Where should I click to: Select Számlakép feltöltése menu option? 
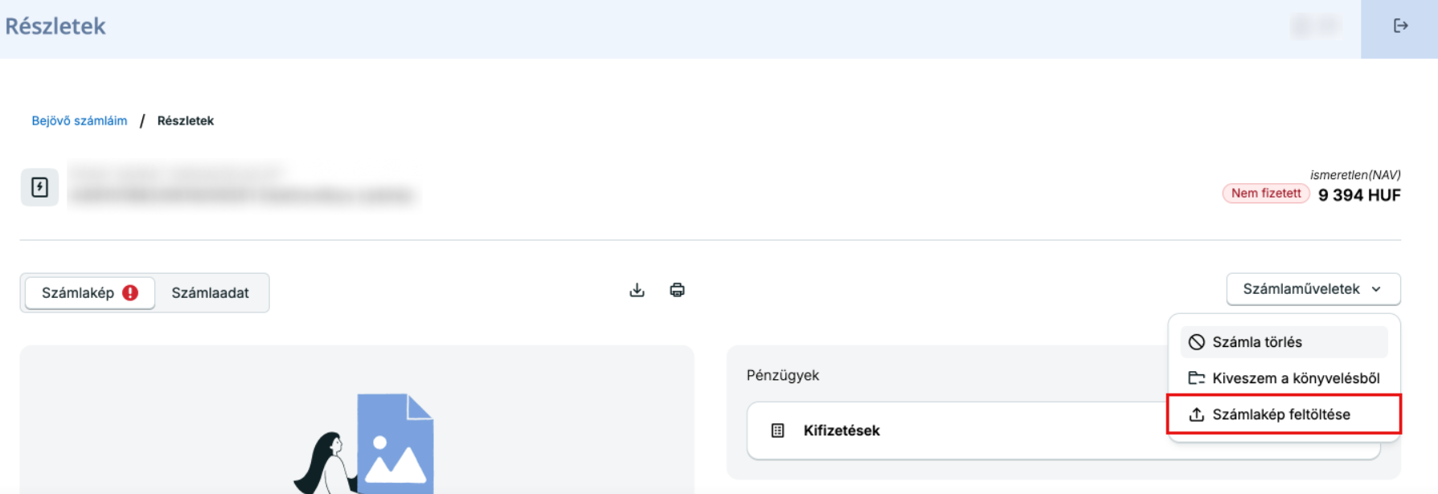1281,414
